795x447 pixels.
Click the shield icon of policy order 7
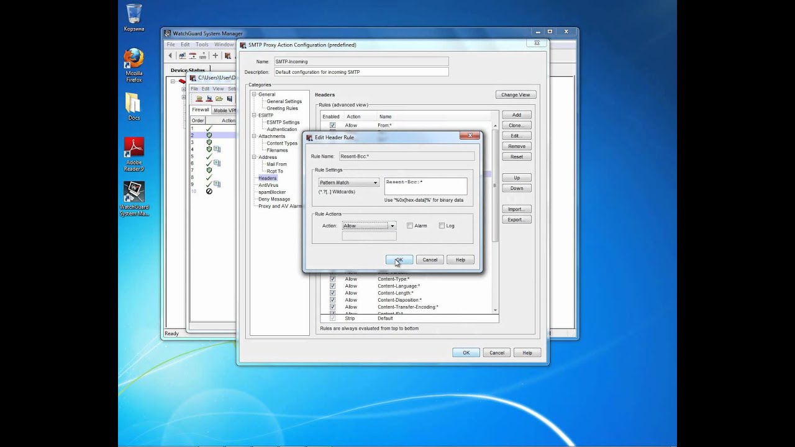pos(209,170)
